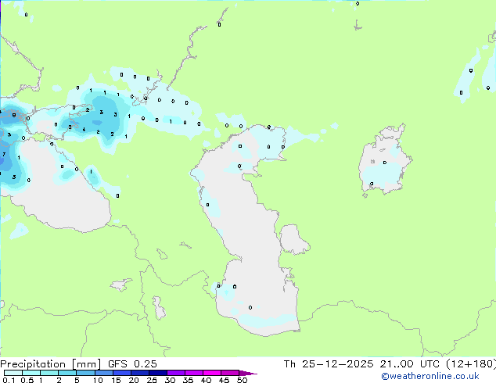Click the 15–20 mm legend color swatch
Screen dimensions: 496x383
121,373
